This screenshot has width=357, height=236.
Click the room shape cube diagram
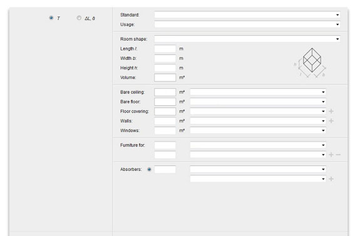click(310, 63)
